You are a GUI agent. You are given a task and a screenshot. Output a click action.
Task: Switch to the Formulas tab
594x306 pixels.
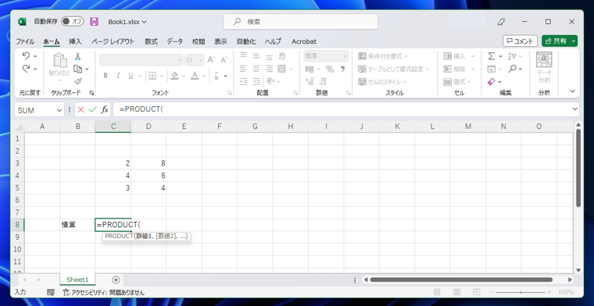[151, 41]
